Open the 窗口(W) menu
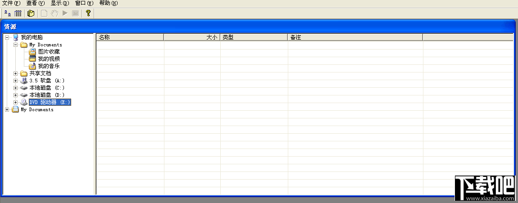The height and width of the screenshot is (203, 518). point(84,3)
